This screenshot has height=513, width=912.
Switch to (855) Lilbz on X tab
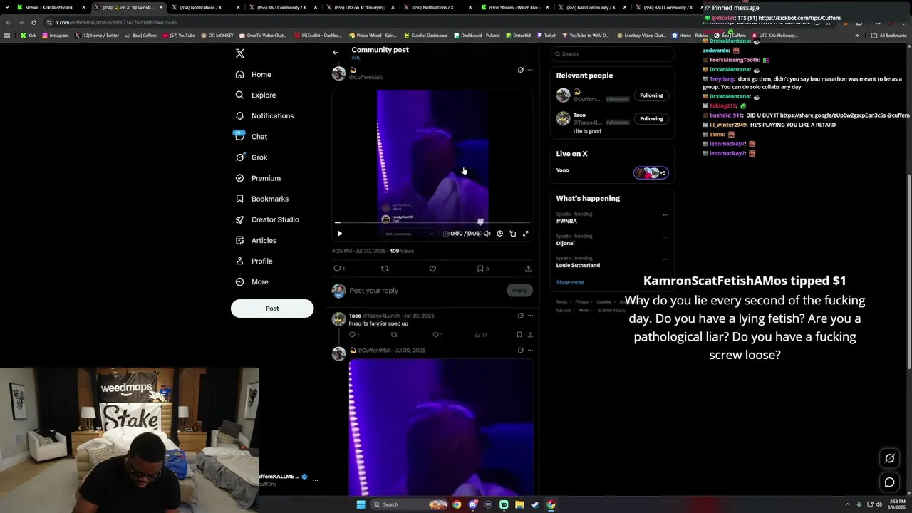(359, 7)
